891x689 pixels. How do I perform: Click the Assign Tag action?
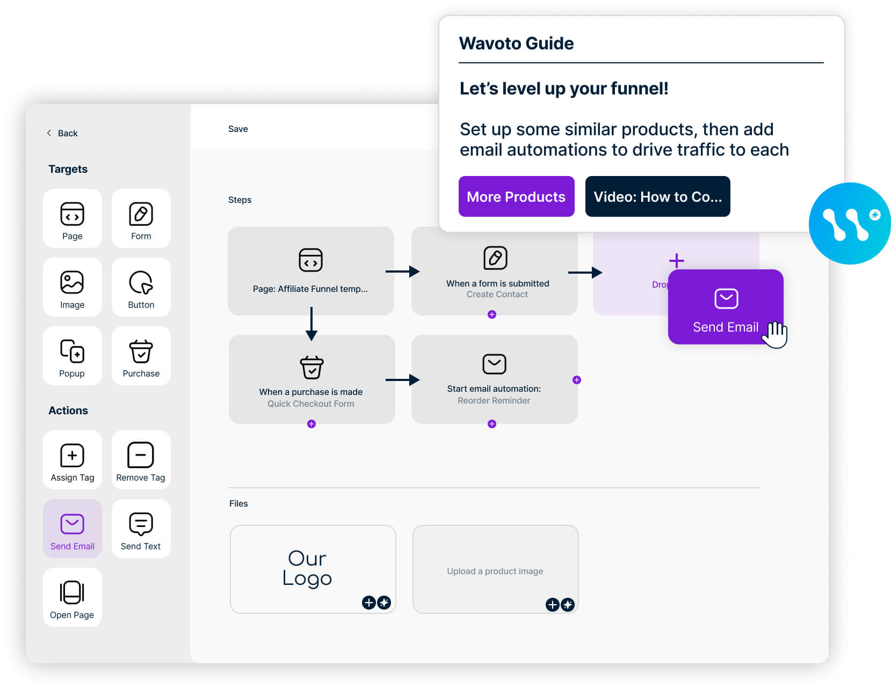coord(72,460)
